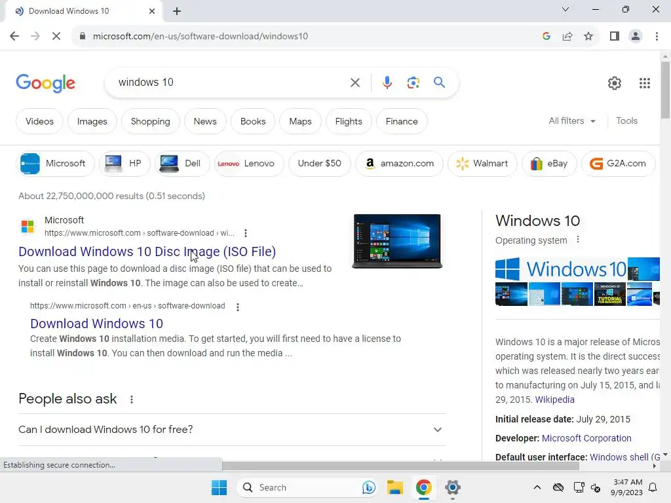Open the tab search chevron
Viewport: 671px width, 503px height.
566,9
